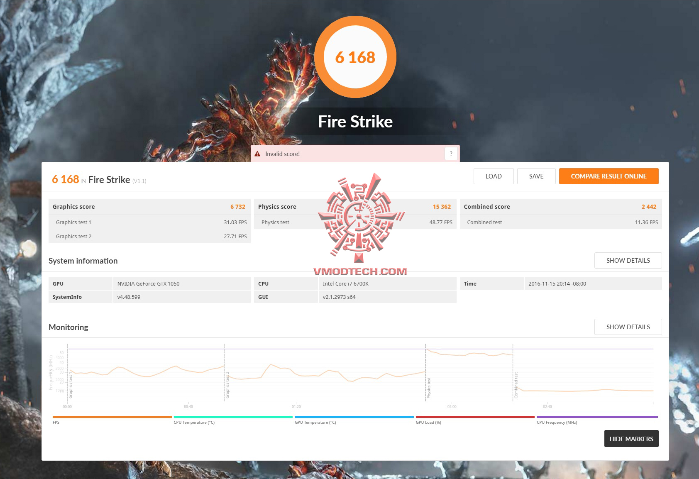Click the Time value 2016-11-15 20:14 -08:00

point(557,284)
